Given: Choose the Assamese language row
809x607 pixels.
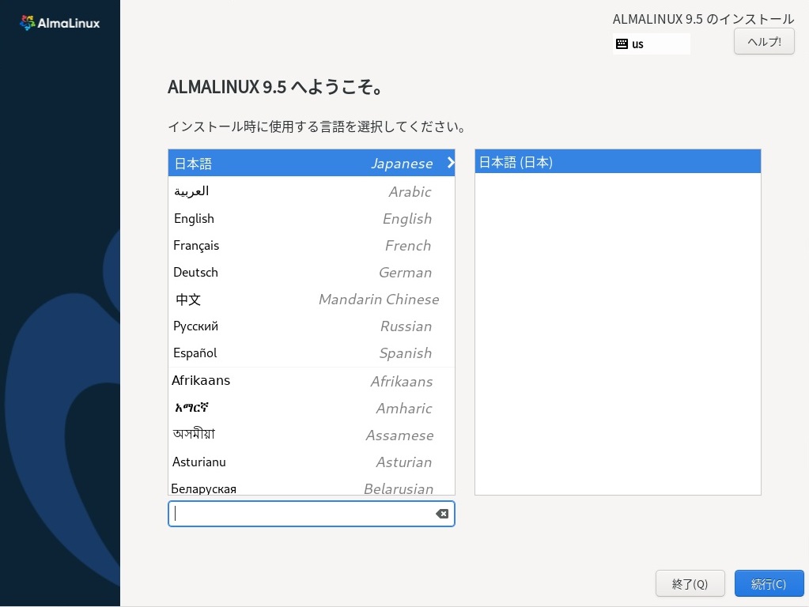Looking at the screenshot, I should pyautogui.click(x=311, y=435).
